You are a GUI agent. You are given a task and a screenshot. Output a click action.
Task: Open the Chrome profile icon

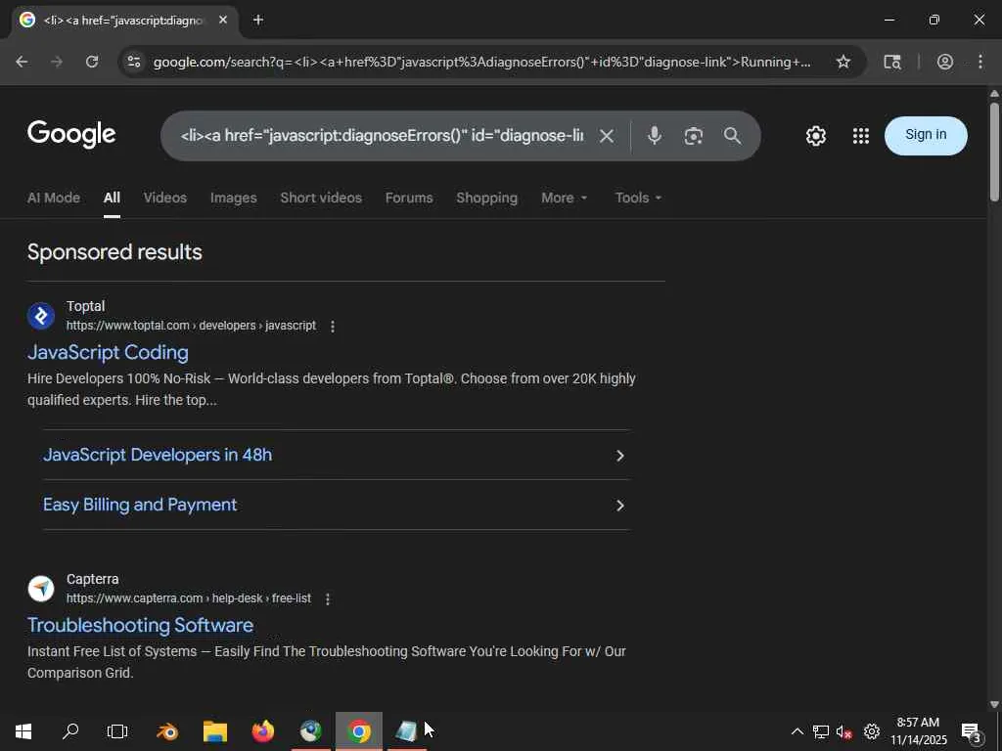pyautogui.click(x=945, y=62)
